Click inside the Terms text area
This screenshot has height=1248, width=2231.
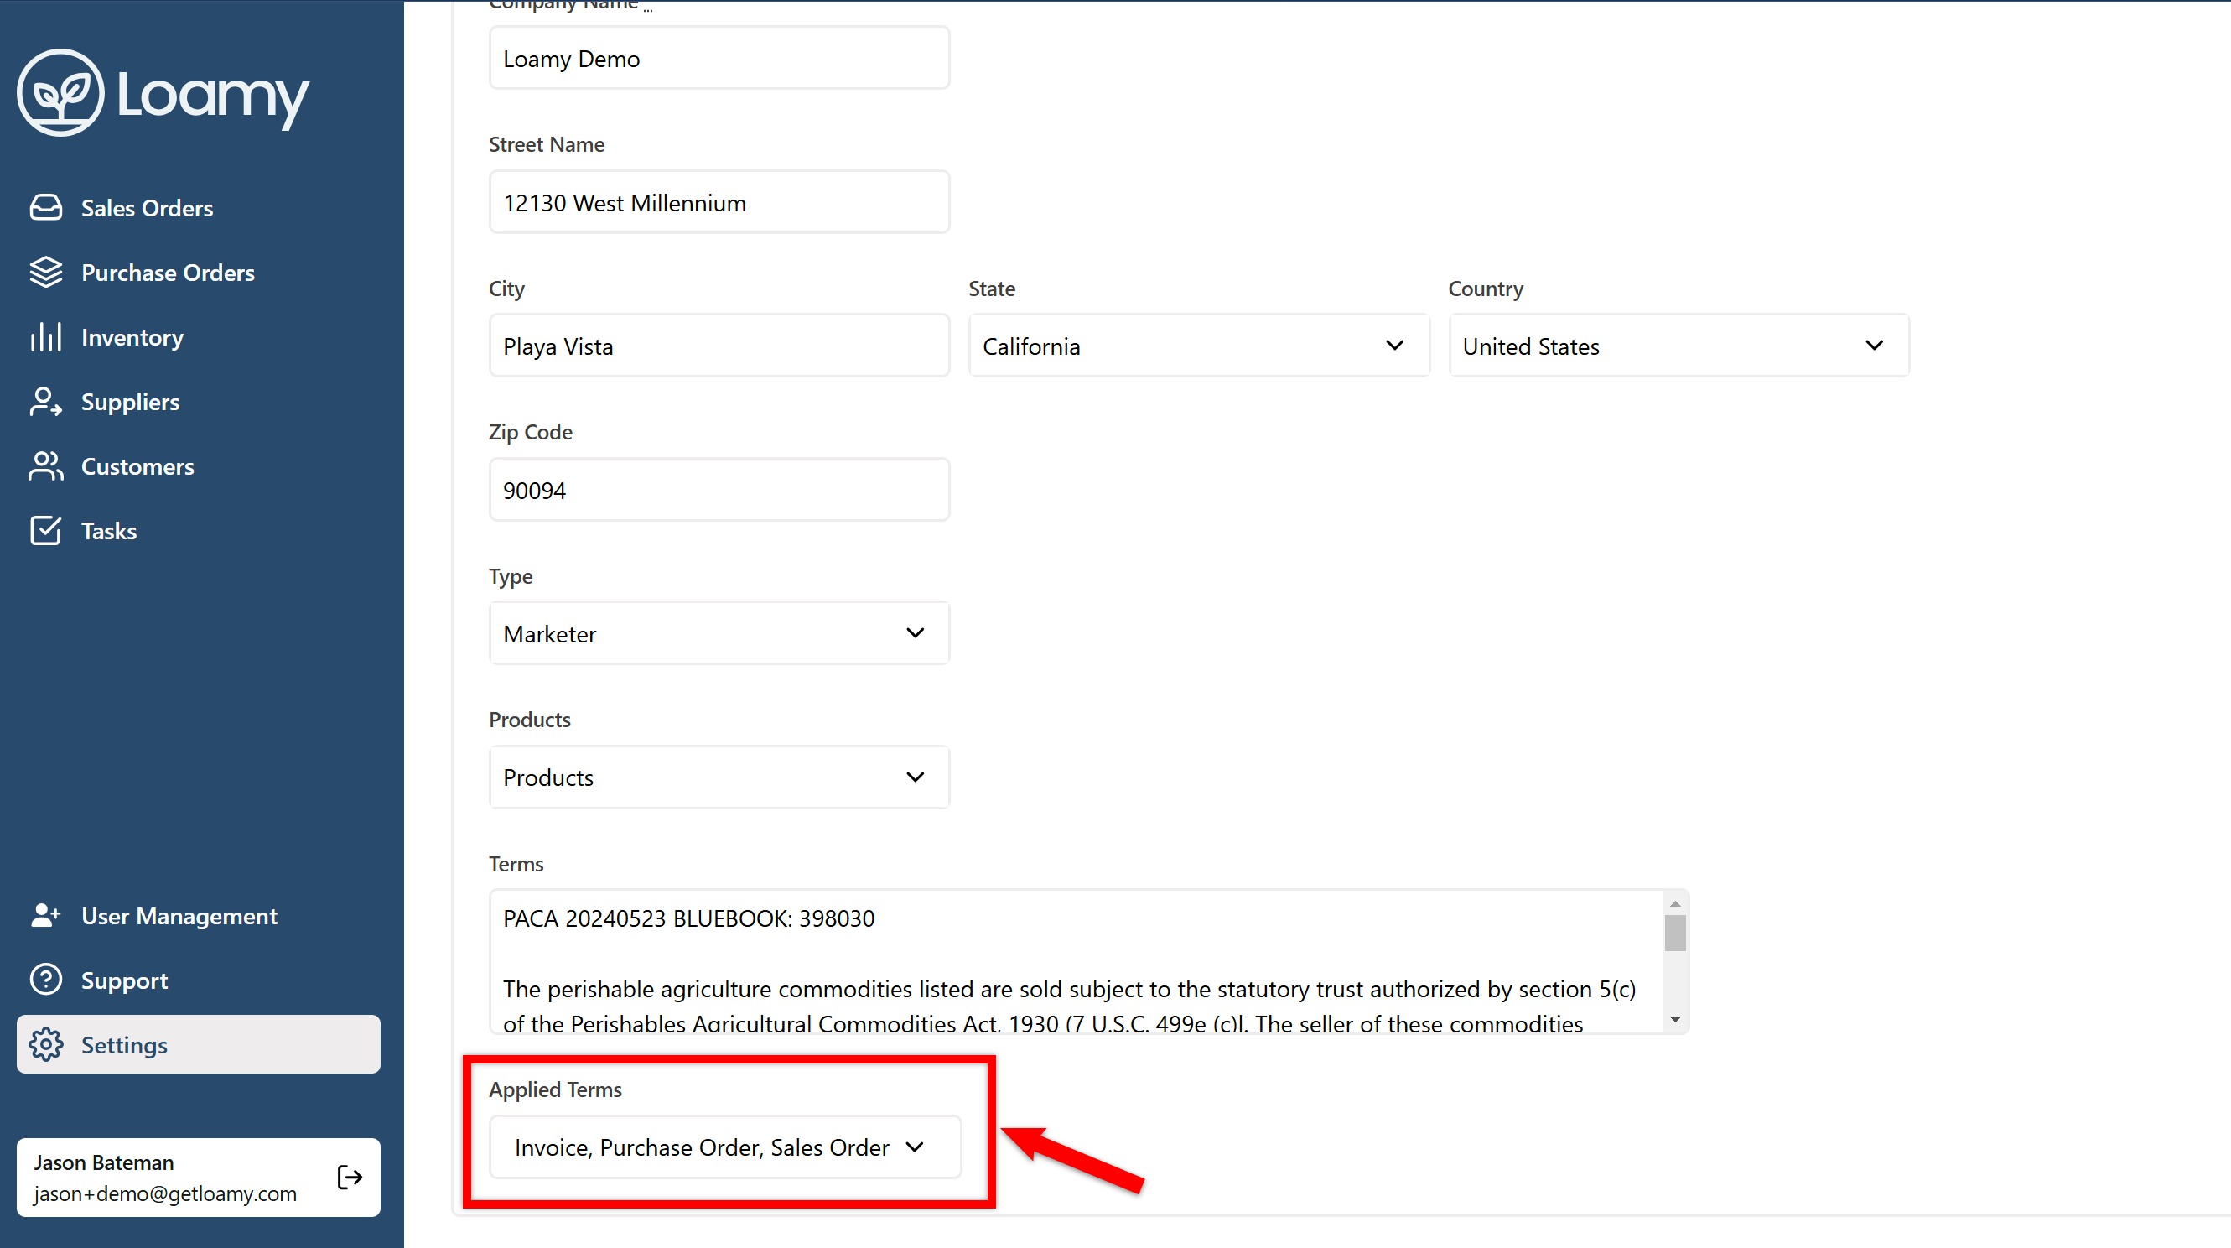(x=1076, y=962)
